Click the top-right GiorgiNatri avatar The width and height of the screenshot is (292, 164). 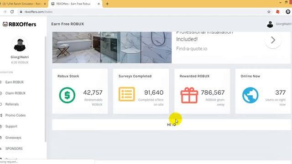tap(270, 24)
